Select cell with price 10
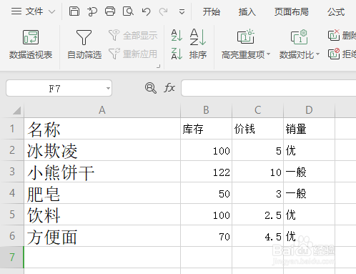356x274 pixels. click(x=257, y=172)
